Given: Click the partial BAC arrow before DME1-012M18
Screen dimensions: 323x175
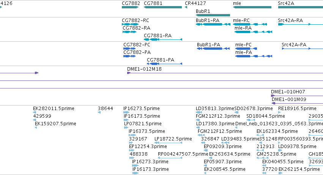Looking at the screenshot, I should 19,73.
